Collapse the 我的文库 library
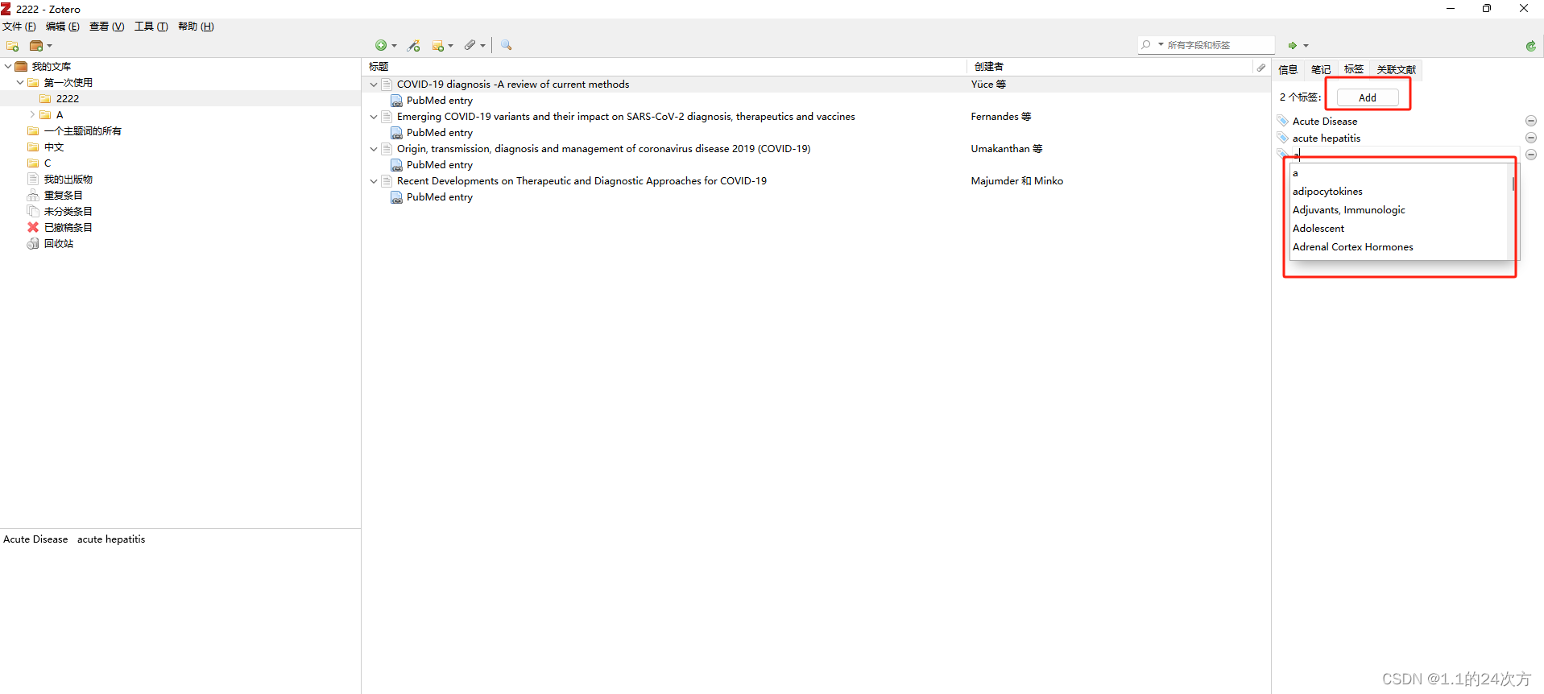 click(8, 66)
